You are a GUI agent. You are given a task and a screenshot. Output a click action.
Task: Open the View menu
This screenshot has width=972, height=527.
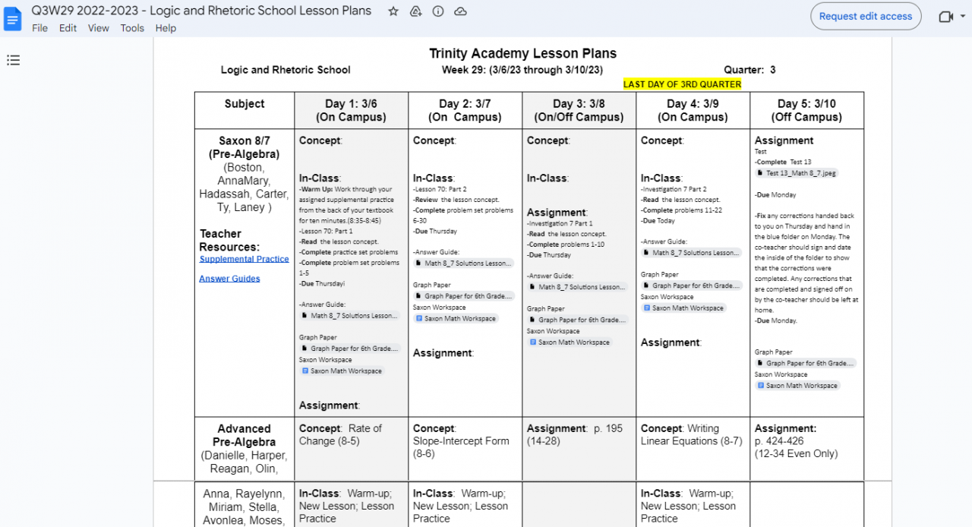pyautogui.click(x=98, y=28)
